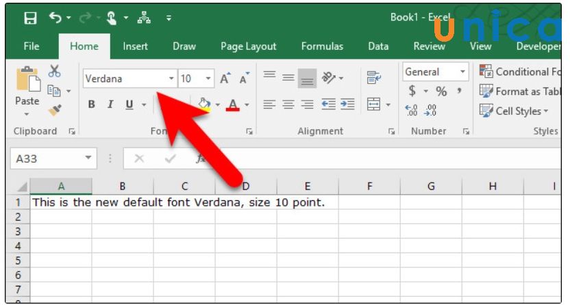Switch to the Home tab
The image size is (570, 305).
(84, 46)
